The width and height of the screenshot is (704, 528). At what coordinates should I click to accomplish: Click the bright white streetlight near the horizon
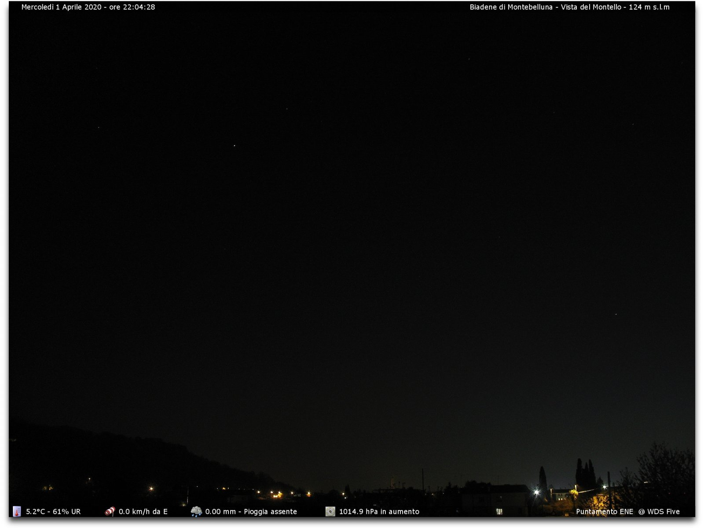coord(536,492)
